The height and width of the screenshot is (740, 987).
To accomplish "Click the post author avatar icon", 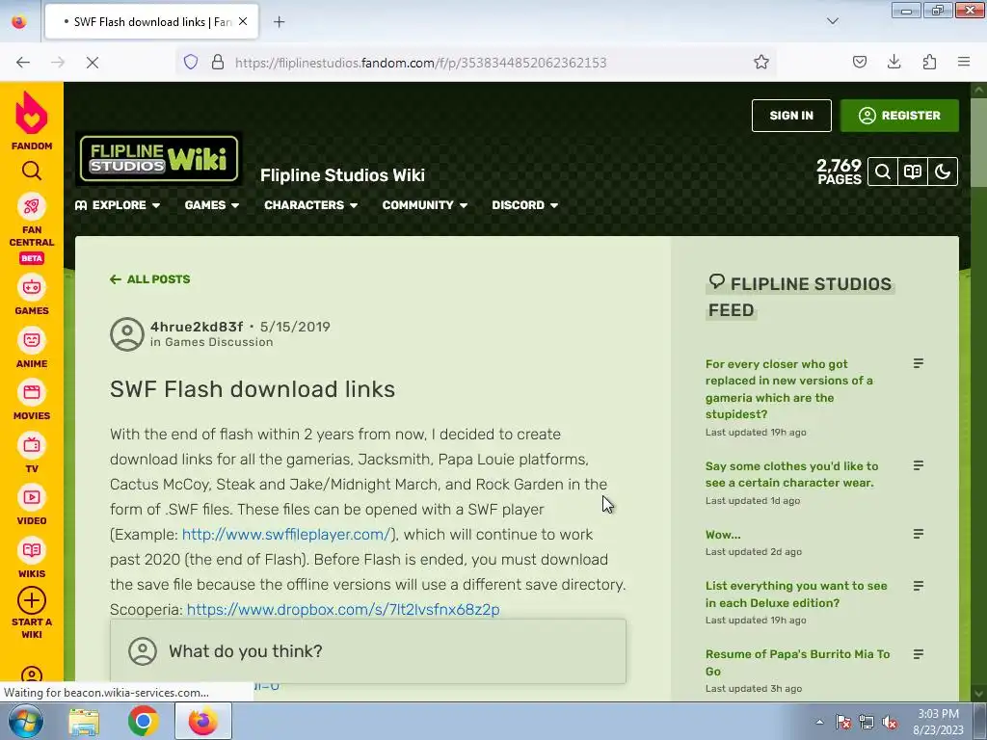I will 127,334.
